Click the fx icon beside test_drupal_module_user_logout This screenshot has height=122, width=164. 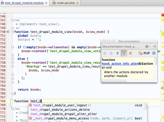click(x=30, y=105)
